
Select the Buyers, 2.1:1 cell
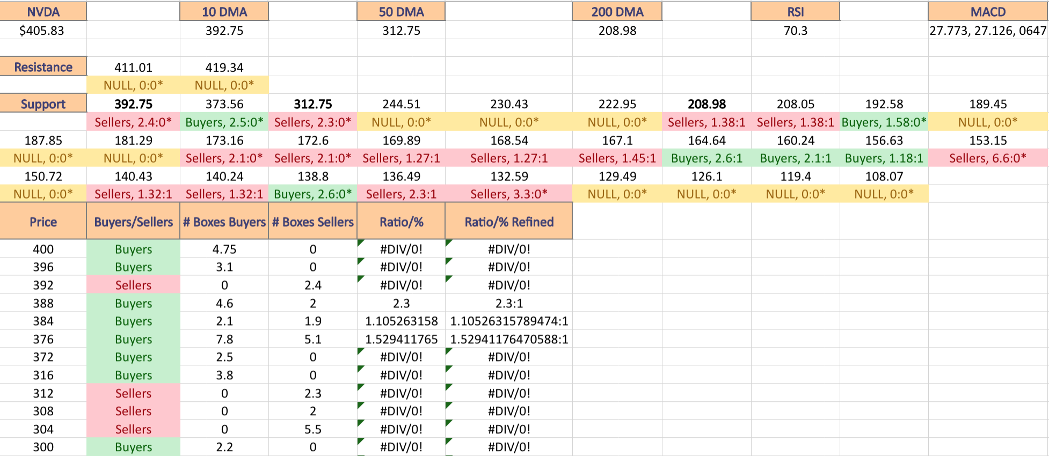coord(795,158)
